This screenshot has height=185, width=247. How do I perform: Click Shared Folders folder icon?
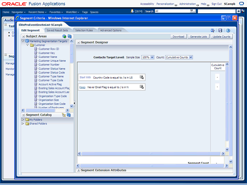[x=27, y=124]
